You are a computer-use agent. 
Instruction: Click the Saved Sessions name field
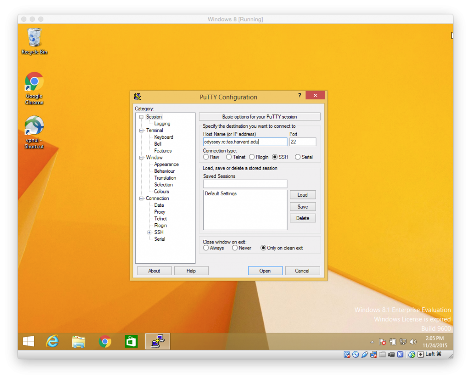click(245, 184)
